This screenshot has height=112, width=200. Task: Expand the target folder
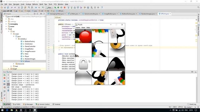click(x=9, y=69)
